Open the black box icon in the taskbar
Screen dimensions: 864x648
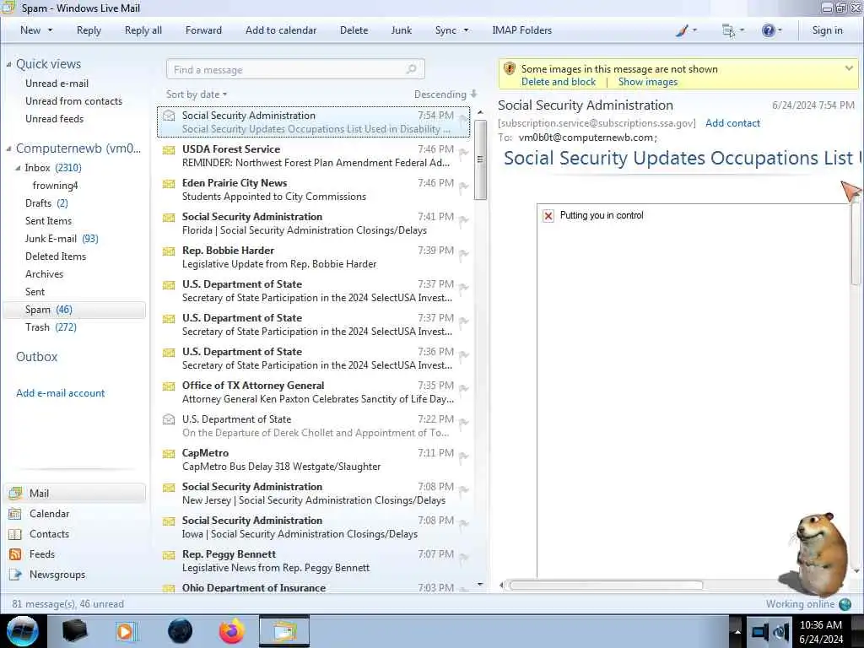tap(74, 631)
